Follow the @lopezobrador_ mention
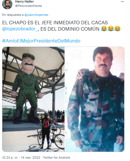This screenshot has height=161, width=130. point(20,29)
